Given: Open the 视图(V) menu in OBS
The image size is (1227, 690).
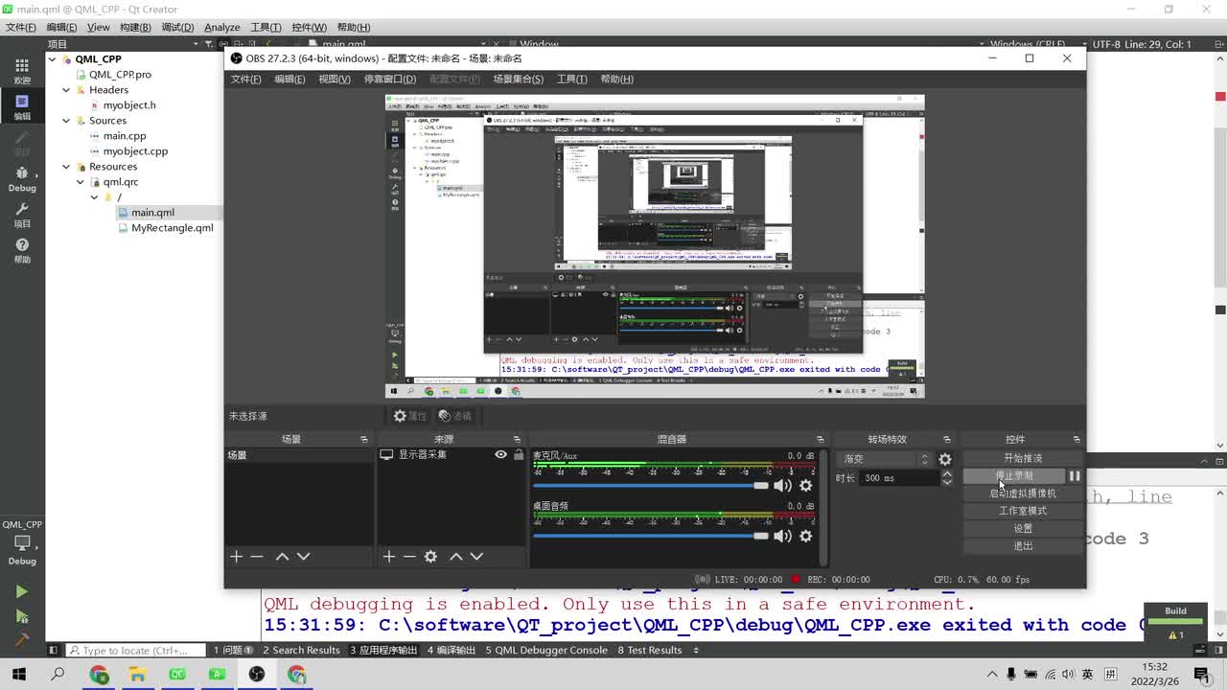Looking at the screenshot, I should click(x=335, y=79).
